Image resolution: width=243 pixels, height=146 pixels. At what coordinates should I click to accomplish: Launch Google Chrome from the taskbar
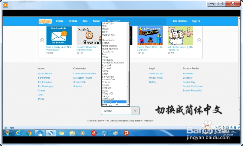29,133
